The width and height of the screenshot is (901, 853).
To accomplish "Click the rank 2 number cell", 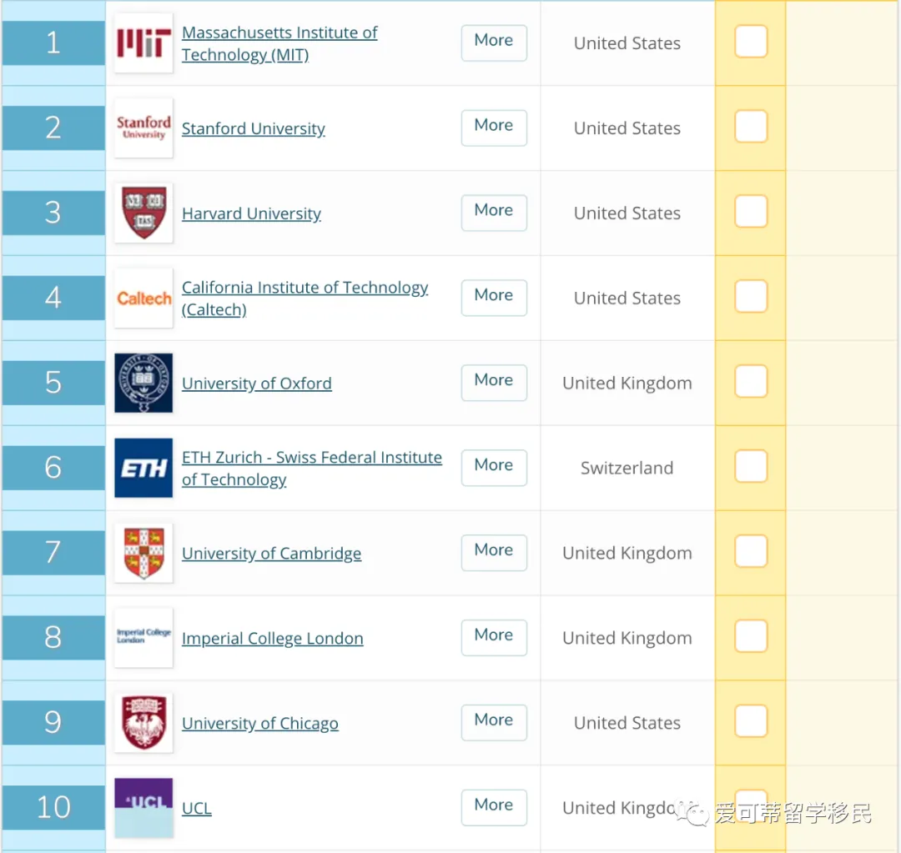I will (x=53, y=128).
